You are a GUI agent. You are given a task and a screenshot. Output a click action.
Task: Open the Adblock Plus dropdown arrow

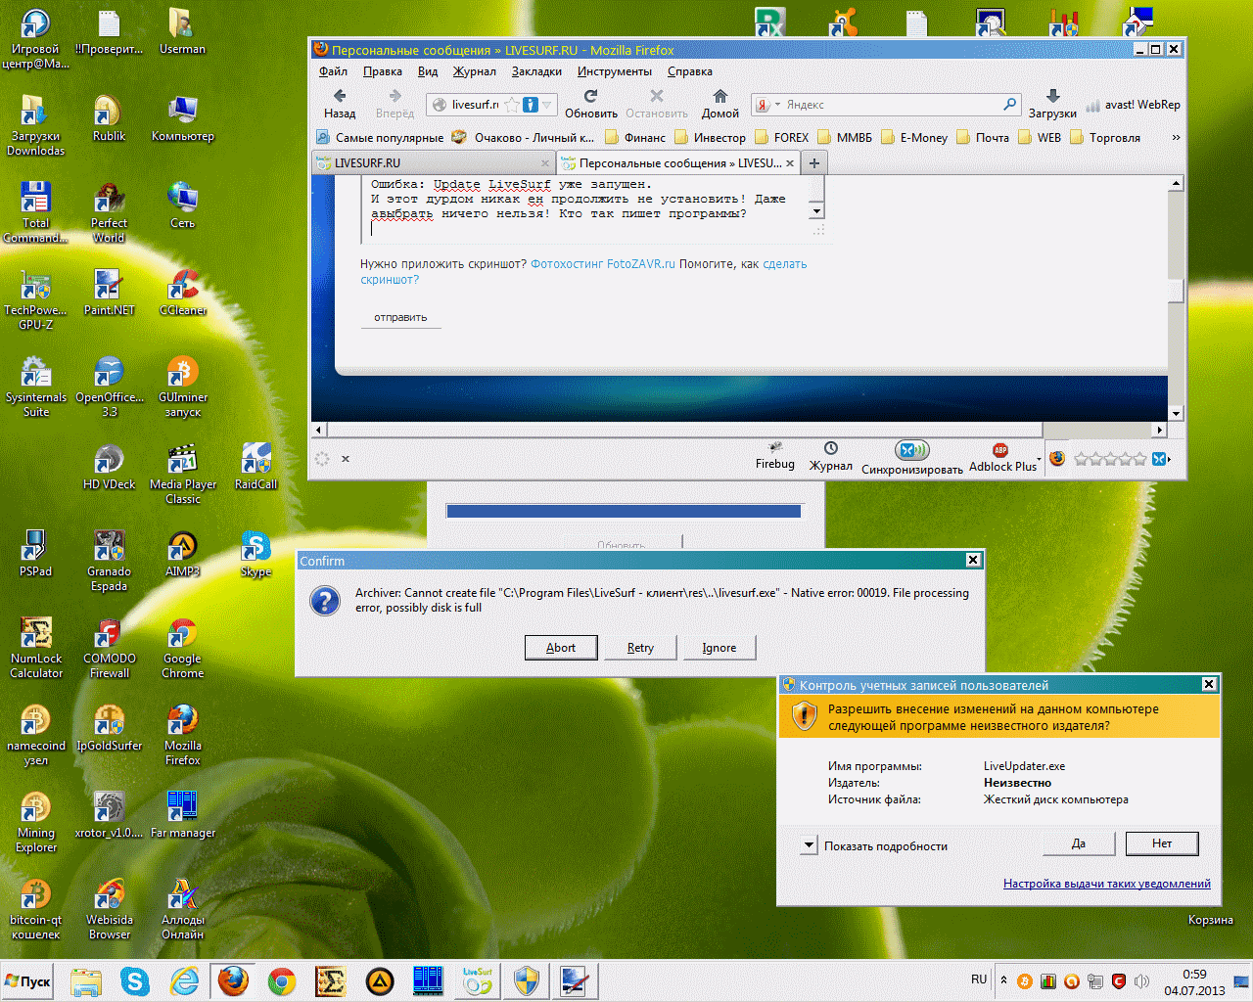coord(1039,458)
